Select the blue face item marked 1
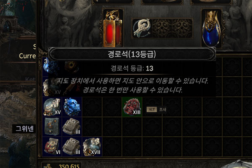 72,107
